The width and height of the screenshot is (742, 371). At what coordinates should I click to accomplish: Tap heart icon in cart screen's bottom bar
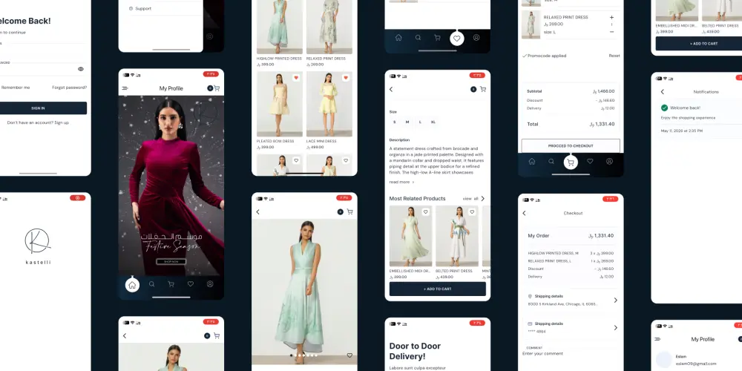point(590,161)
